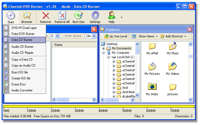Click the Name column header
Viewport: 200px width, 125px height.
(x=74, y=45)
